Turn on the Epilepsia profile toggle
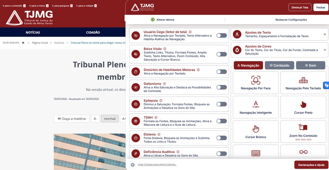The height and width of the screenshot is (170, 329). click(x=221, y=104)
